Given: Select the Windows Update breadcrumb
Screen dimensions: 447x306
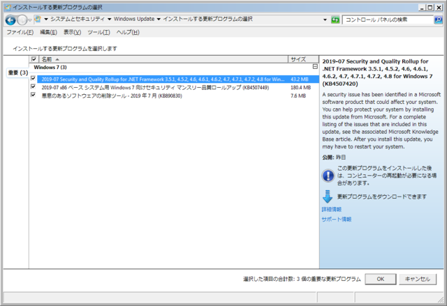Looking at the screenshot, I should tap(134, 19).
